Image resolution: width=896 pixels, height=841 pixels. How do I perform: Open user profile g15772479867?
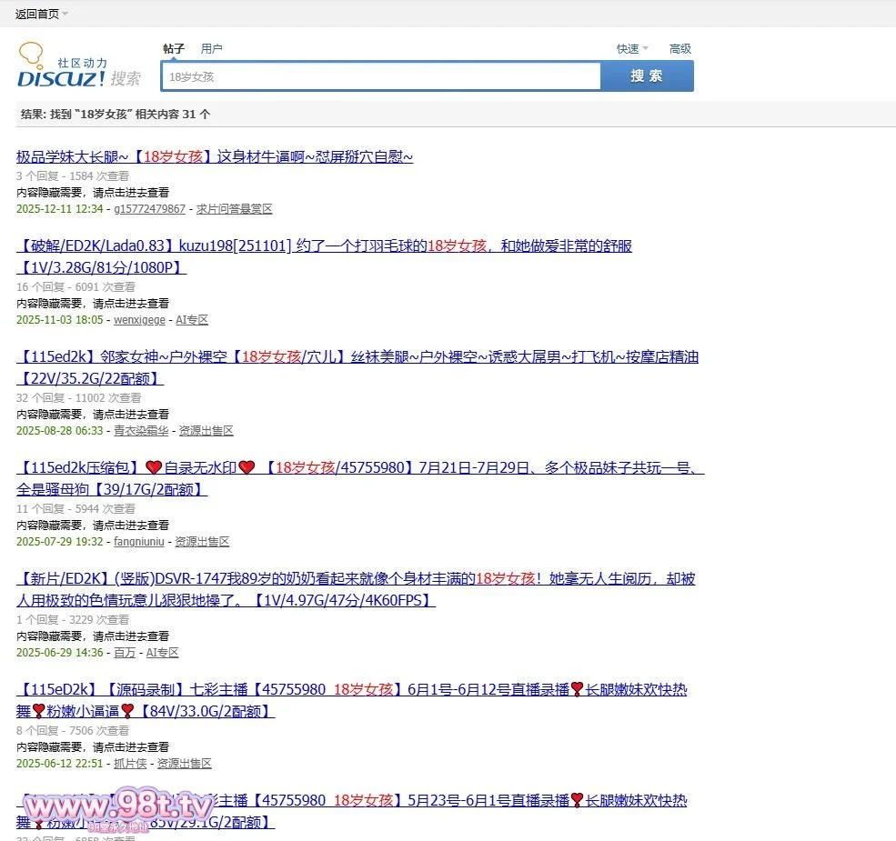(149, 209)
